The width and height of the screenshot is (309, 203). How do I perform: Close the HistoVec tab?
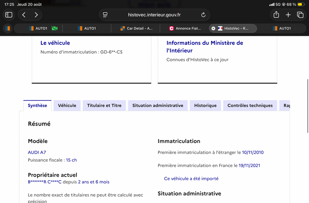click(x=213, y=28)
